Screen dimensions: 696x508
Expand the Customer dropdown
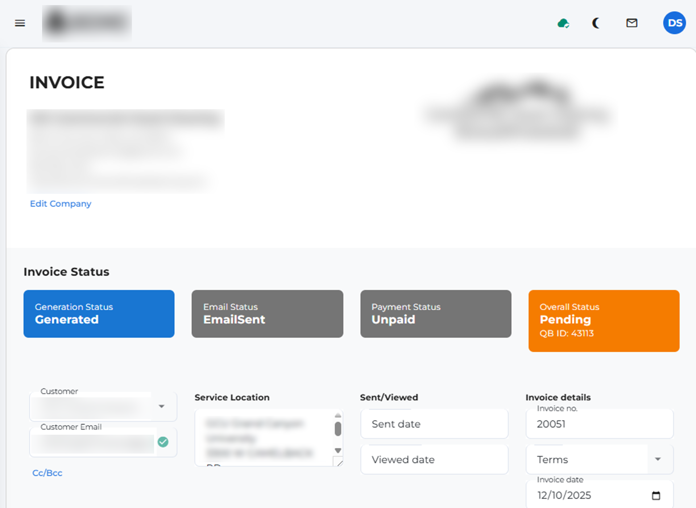162,407
